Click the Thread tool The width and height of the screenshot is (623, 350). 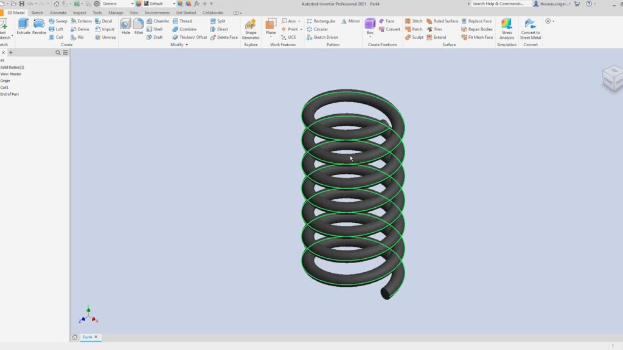coord(183,21)
